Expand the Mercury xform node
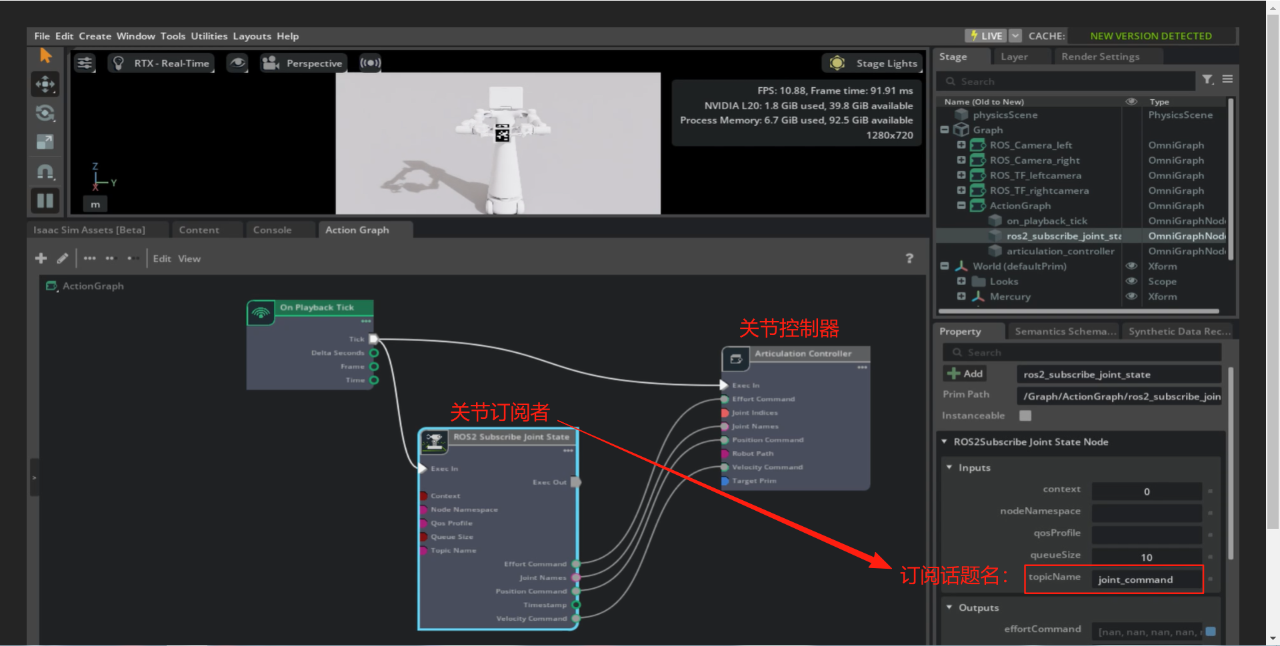Image resolution: width=1280 pixels, height=646 pixels. (x=961, y=296)
